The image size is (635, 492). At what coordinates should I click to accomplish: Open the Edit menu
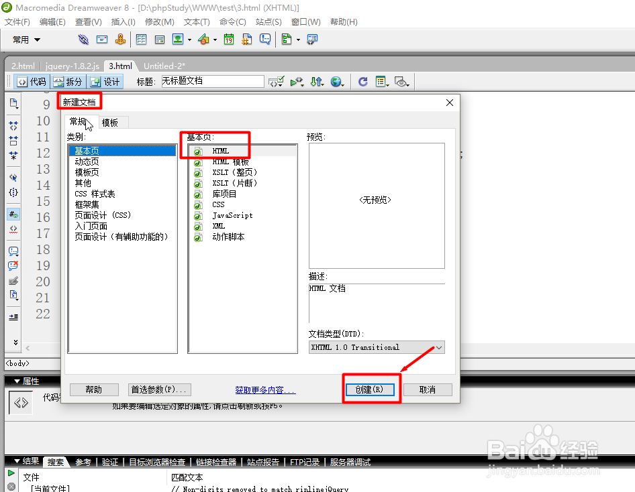click(52, 22)
